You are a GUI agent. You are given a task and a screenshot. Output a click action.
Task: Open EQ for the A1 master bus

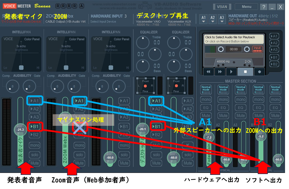[206, 107]
